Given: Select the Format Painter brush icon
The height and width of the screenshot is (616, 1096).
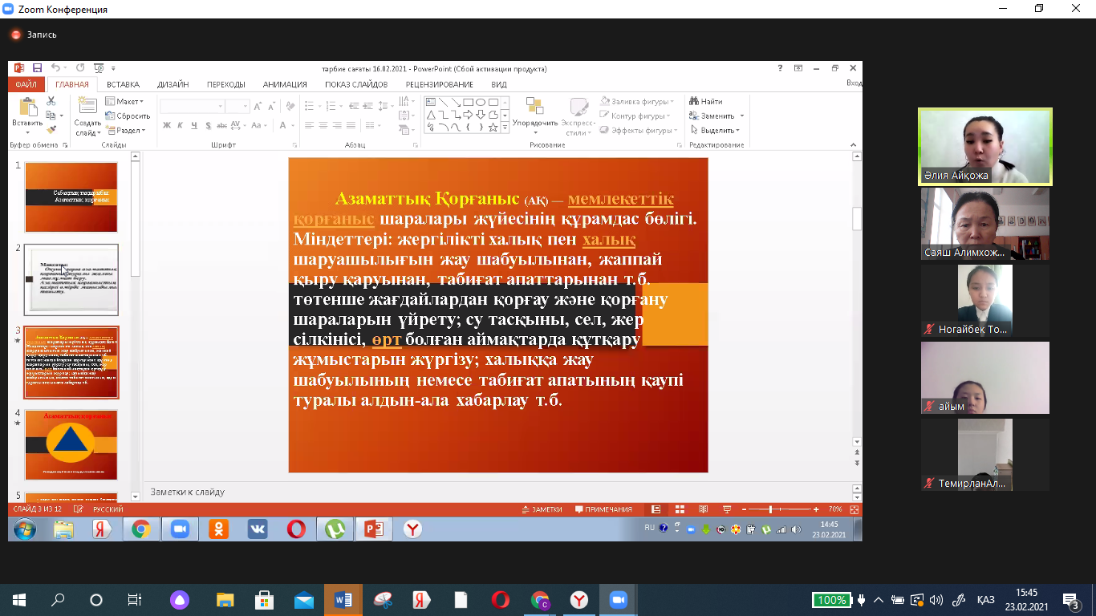Looking at the screenshot, I should point(51,130).
